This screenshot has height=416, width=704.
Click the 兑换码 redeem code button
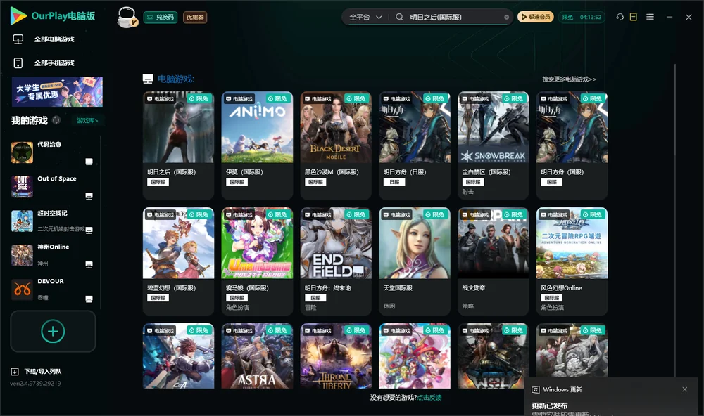pyautogui.click(x=161, y=17)
